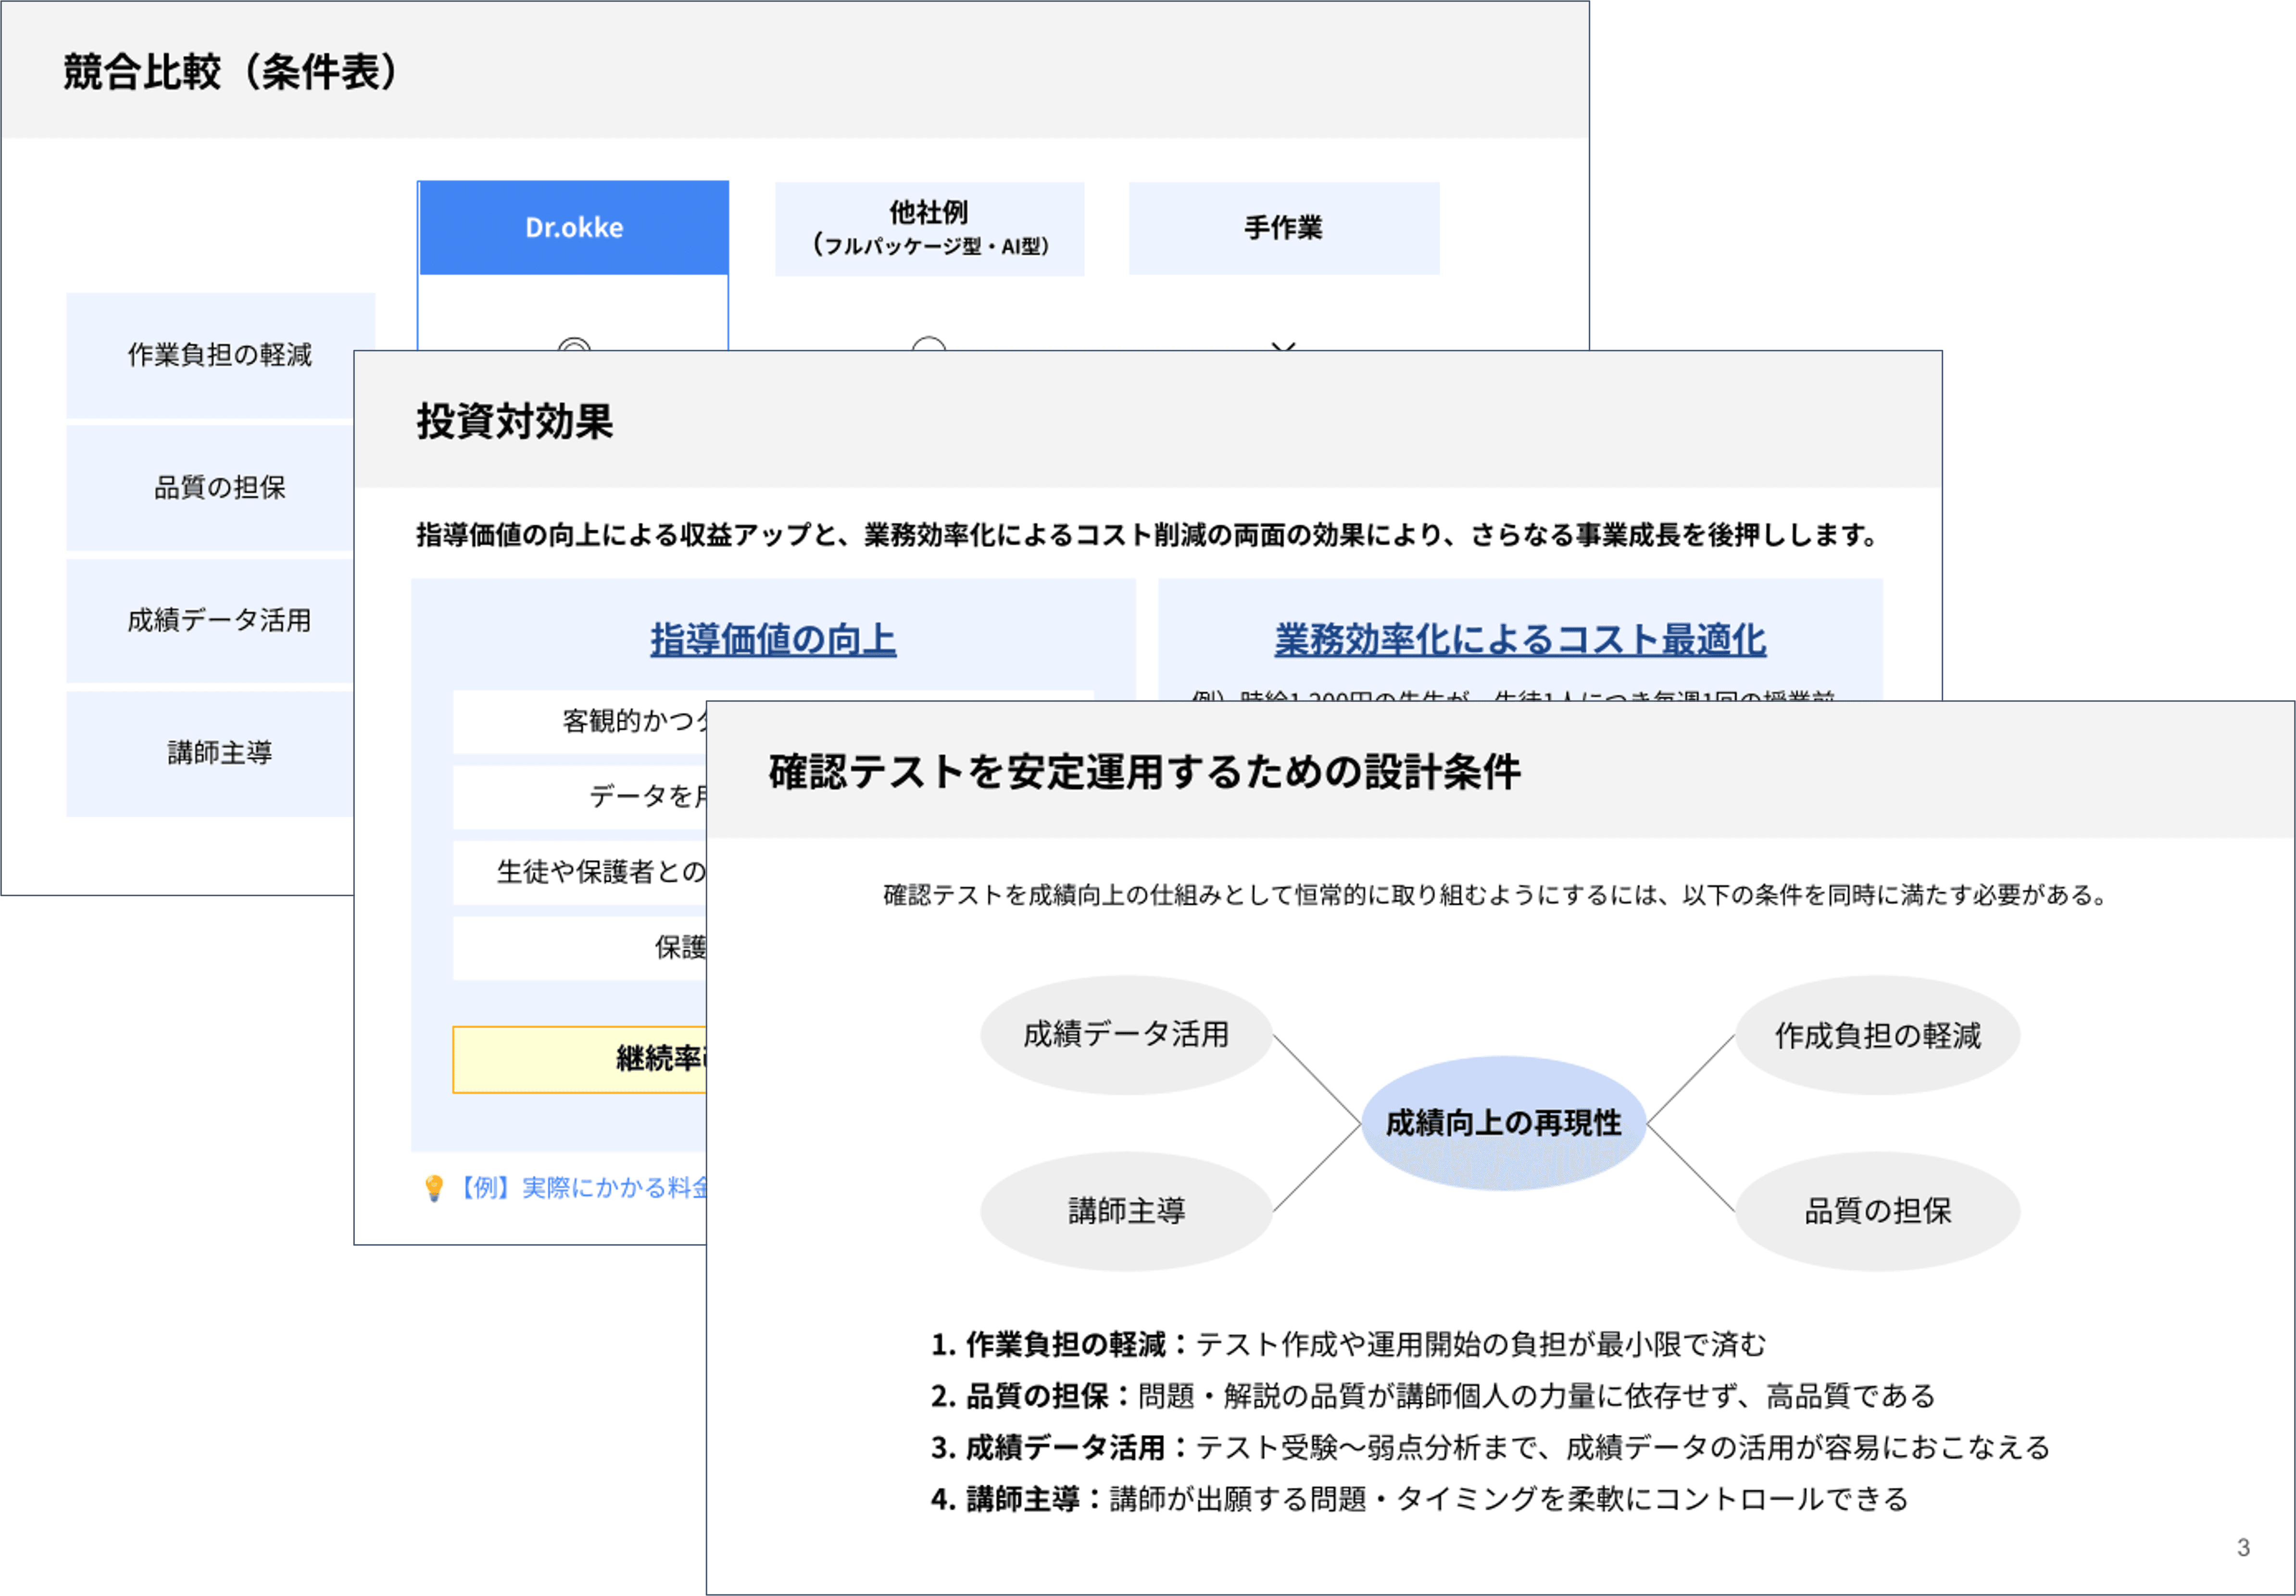Viewport: 2296px width, 1596px height.
Task: Click the double-circle mark under Dr.okke
Action: click(574, 344)
